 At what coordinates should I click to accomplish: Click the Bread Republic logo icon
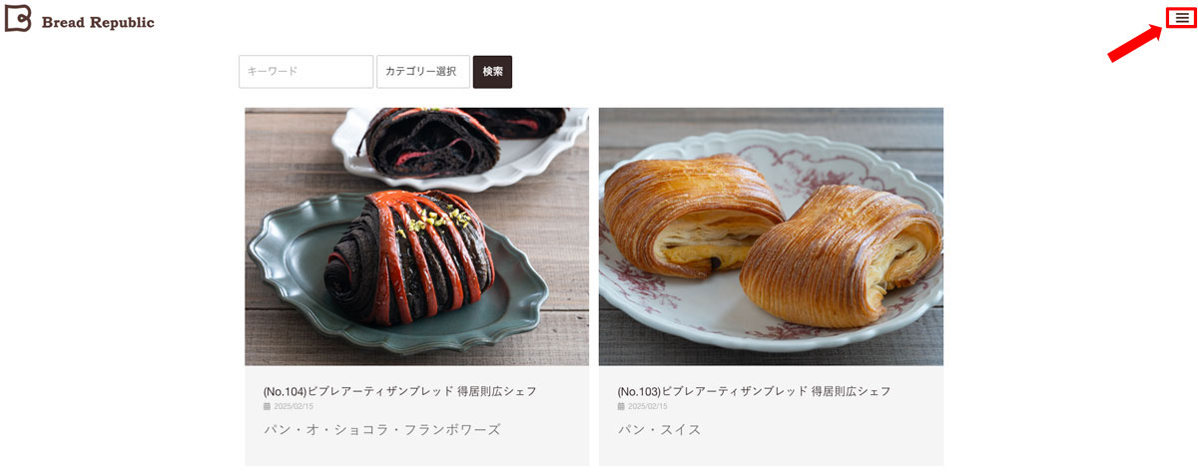[x=18, y=19]
